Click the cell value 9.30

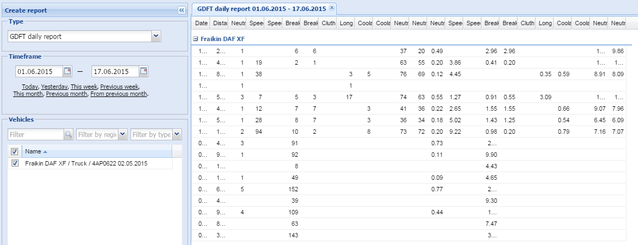[492, 201]
